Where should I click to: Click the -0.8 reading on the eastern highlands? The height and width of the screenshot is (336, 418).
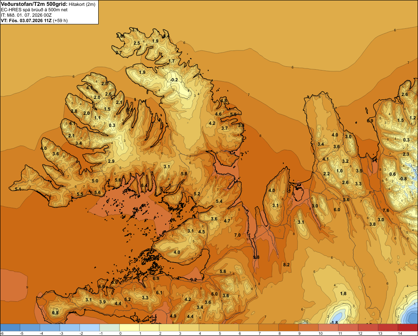click(403, 179)
